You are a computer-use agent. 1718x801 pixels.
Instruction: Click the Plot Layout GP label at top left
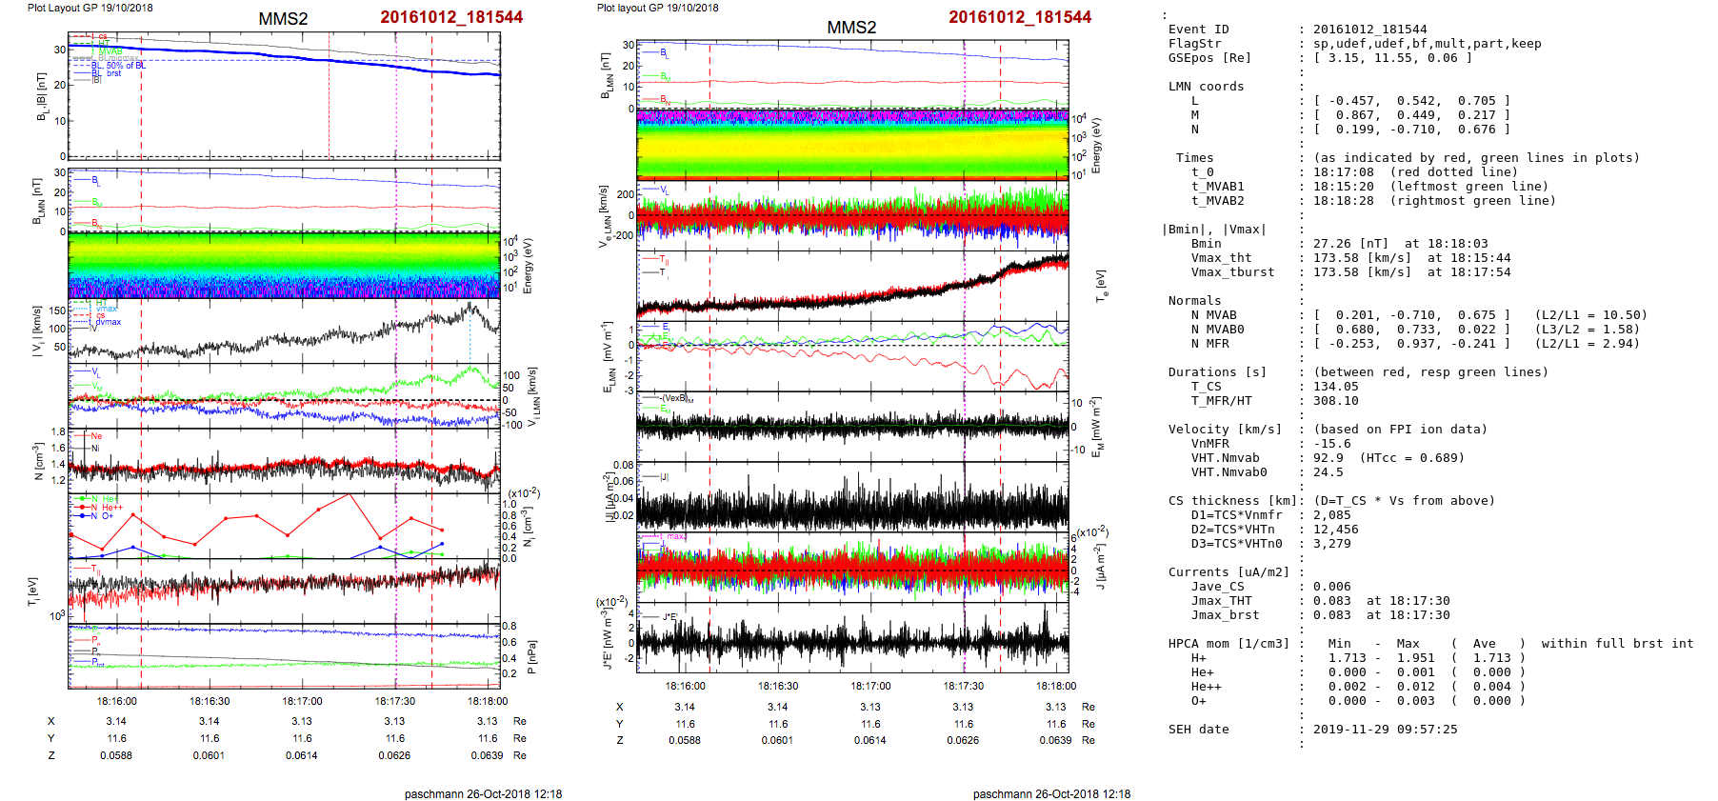coord(90,8)
